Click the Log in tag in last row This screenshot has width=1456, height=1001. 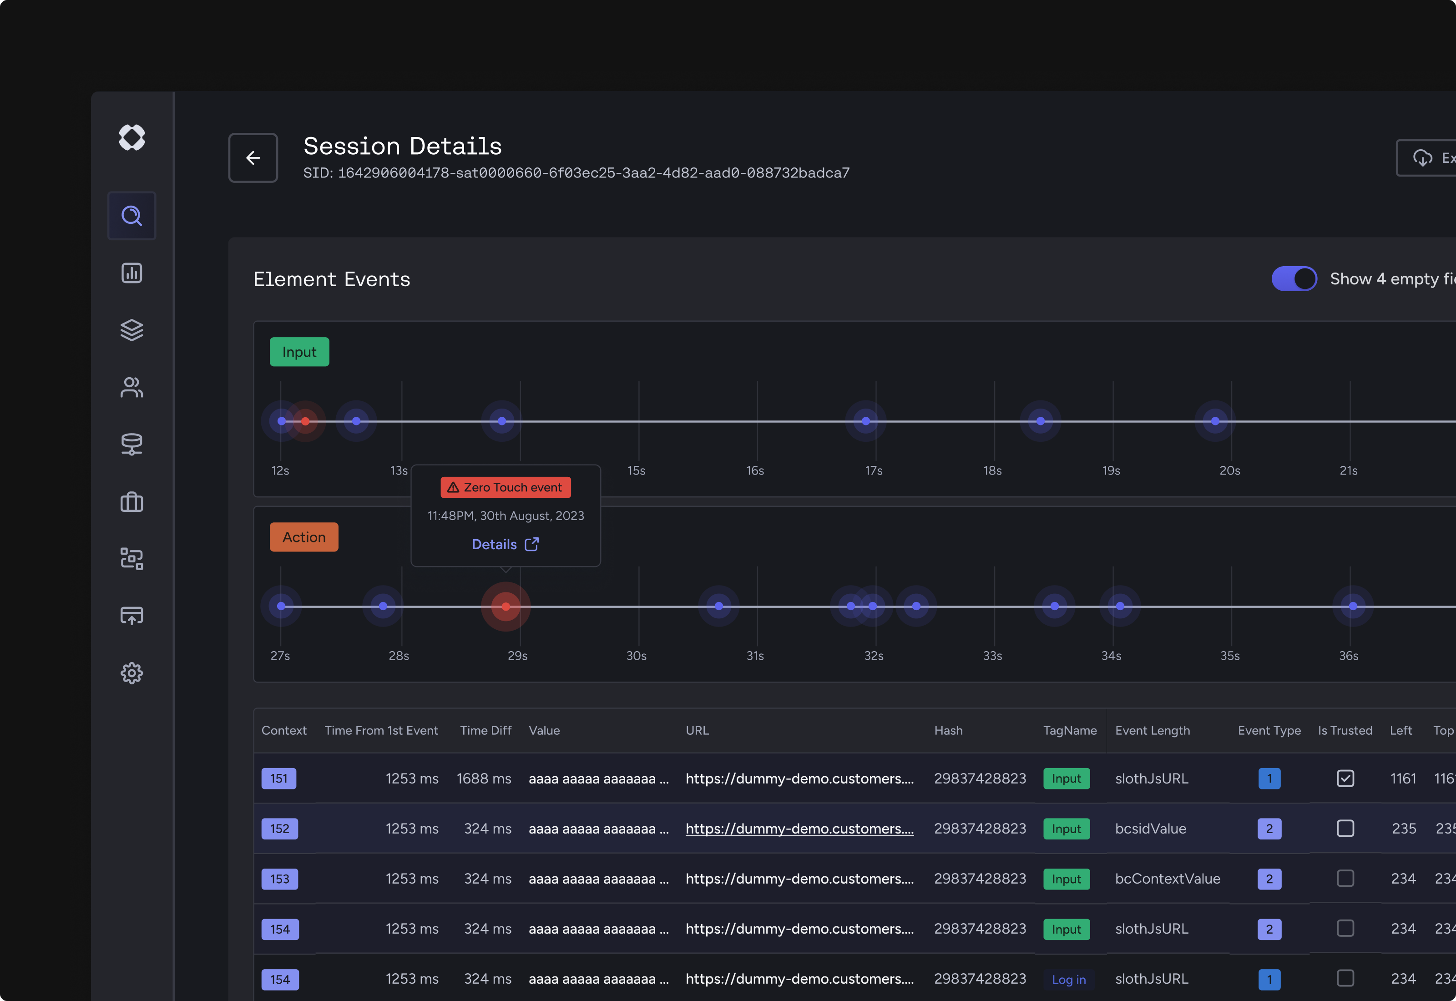click(1069, 979)
